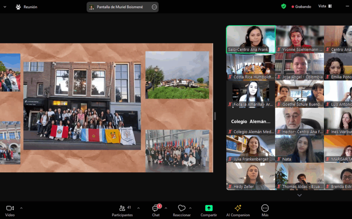This screenshot has width=352, height=219.
Task: Expand the arrow next to Participantes
Action: pos(138,208)
